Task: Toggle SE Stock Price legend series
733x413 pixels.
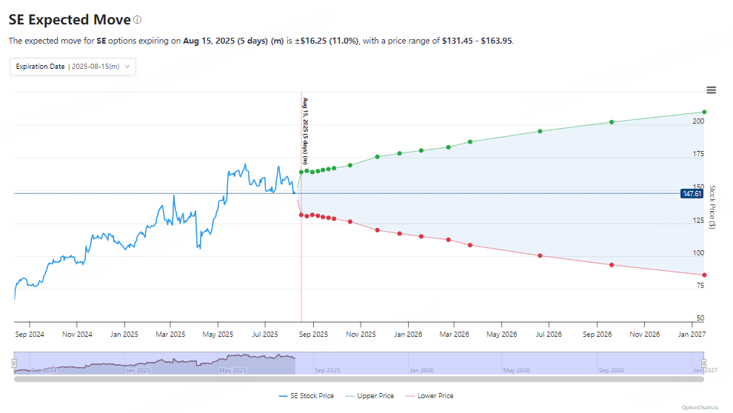Action: [307, 396]
